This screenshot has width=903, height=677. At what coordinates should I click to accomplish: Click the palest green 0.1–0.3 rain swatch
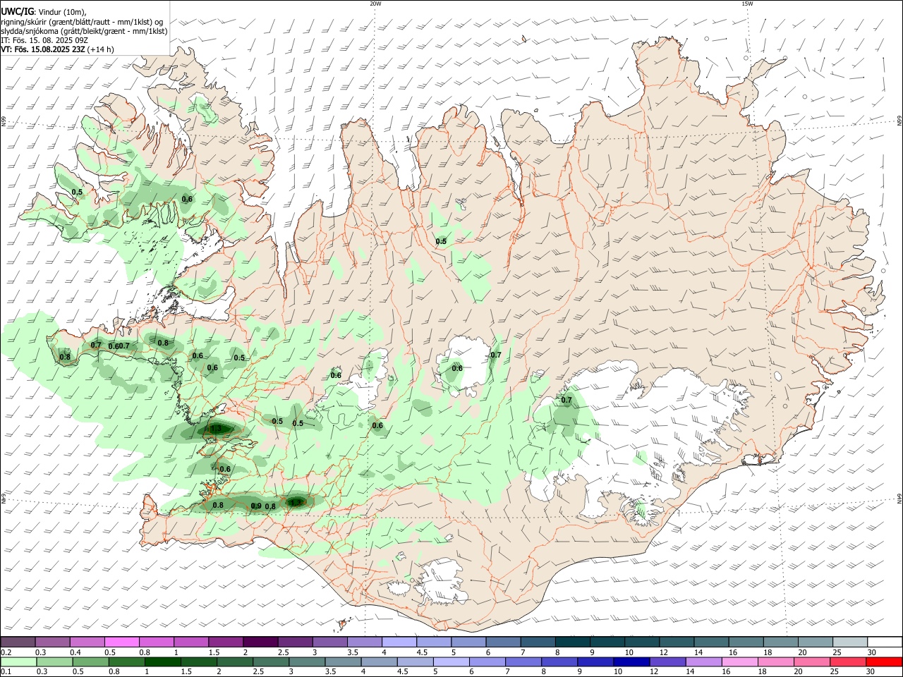pos(18,661)
